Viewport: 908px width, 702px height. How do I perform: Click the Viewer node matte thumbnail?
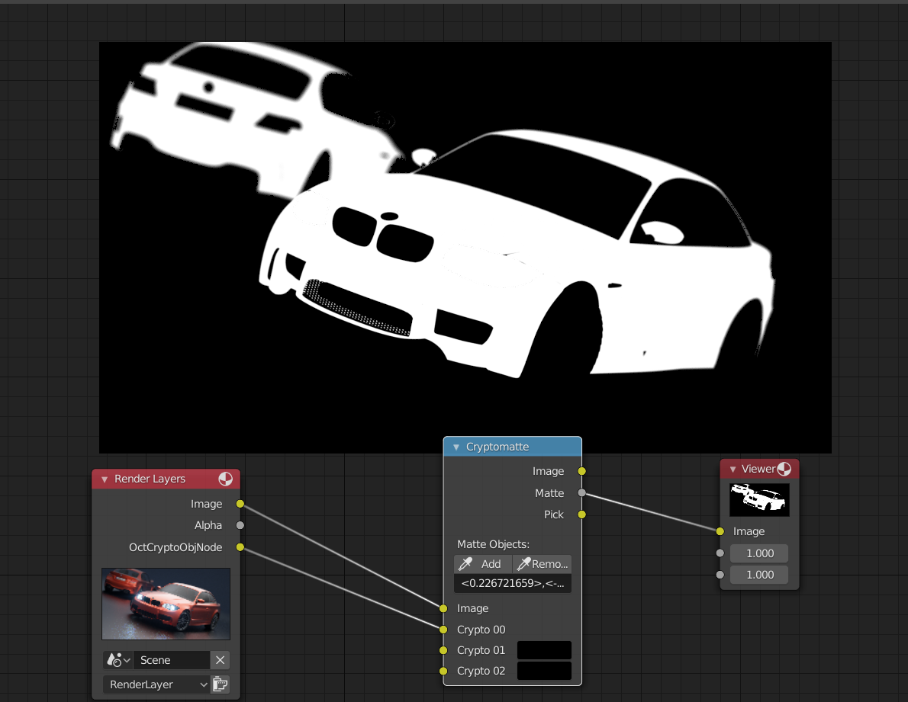pos(759,499)
